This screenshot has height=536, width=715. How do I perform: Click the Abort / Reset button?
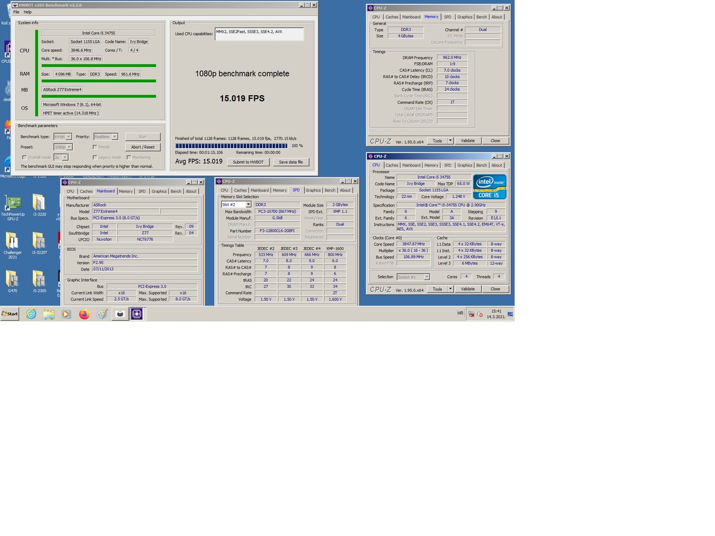tap(143, 147)
